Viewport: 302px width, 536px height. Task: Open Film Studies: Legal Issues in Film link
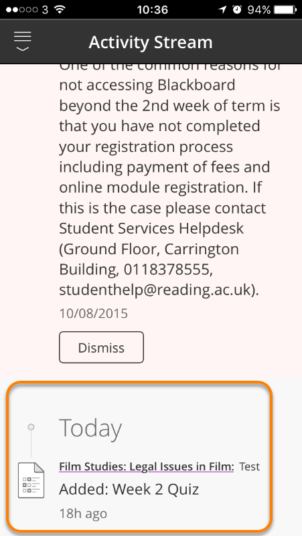(147, 466)
